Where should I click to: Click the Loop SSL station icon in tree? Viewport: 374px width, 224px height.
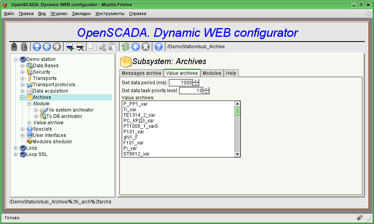(23, 154)
